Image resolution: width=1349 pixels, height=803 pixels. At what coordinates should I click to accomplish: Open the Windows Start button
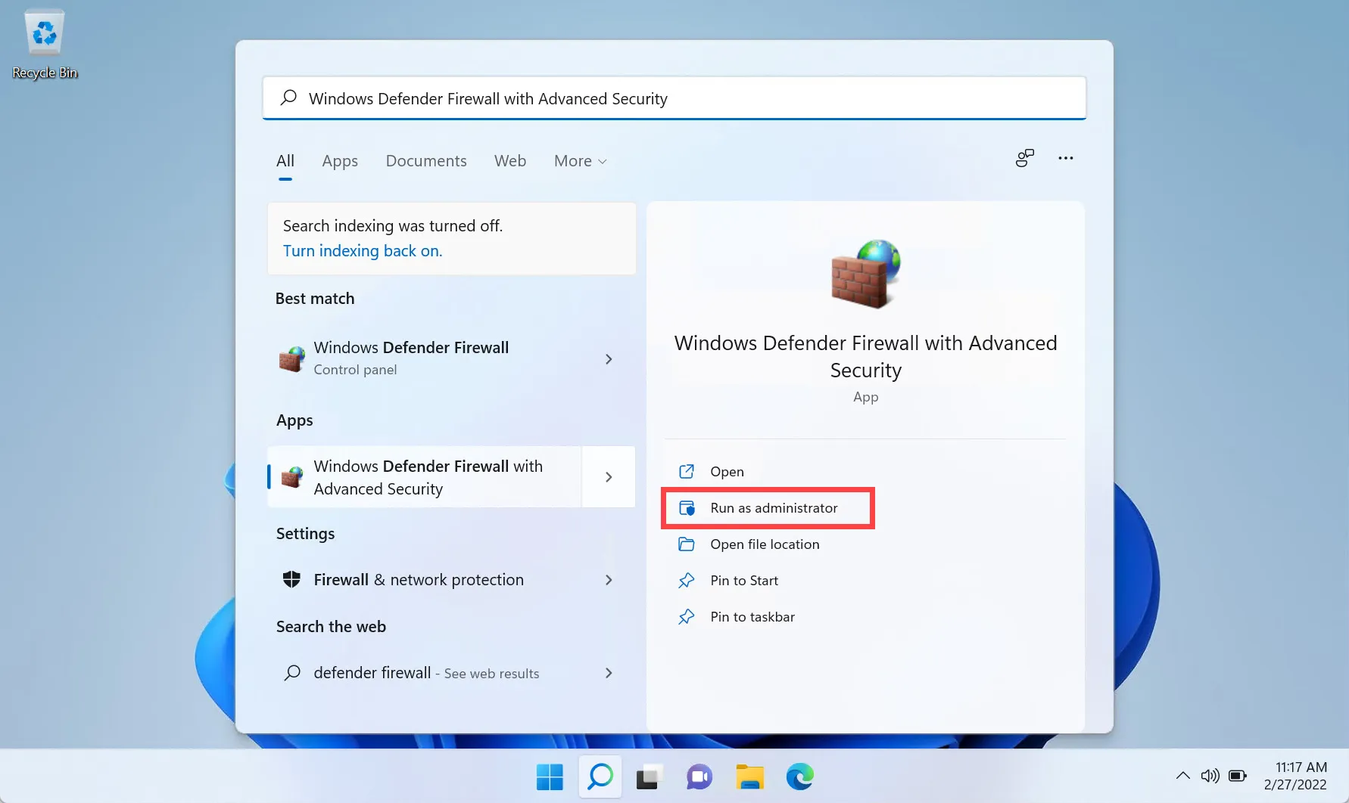pos(550,777)
